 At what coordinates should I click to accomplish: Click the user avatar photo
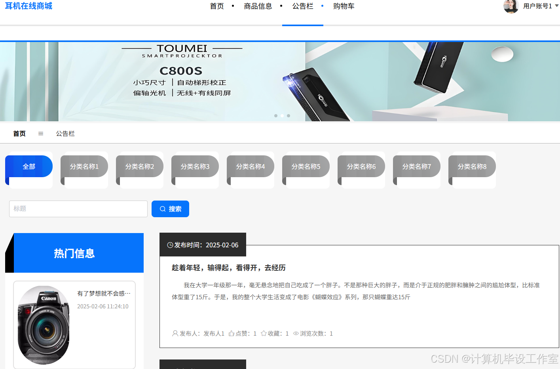click(511, 6)
